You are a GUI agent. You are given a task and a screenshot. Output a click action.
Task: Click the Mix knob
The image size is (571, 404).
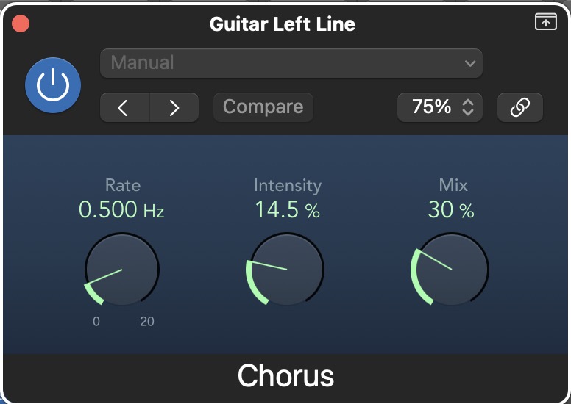click(x=451, y=270)
